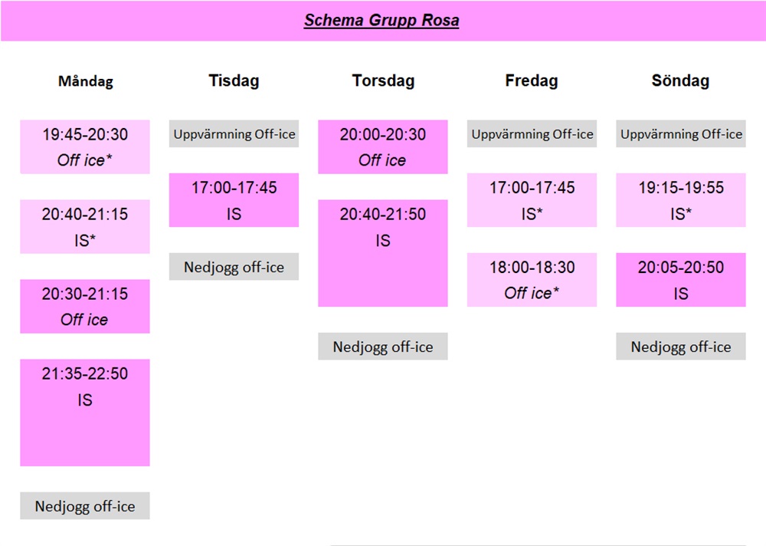
Task: Select the Tisdag column header
Action: [x=234, y=81]
